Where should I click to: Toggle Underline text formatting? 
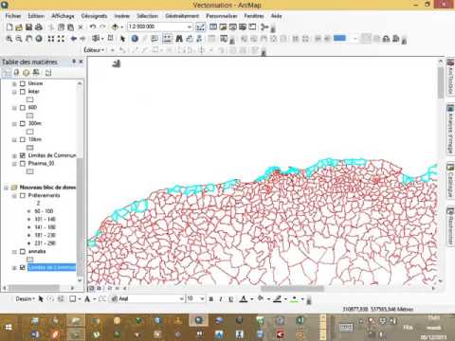230,299
